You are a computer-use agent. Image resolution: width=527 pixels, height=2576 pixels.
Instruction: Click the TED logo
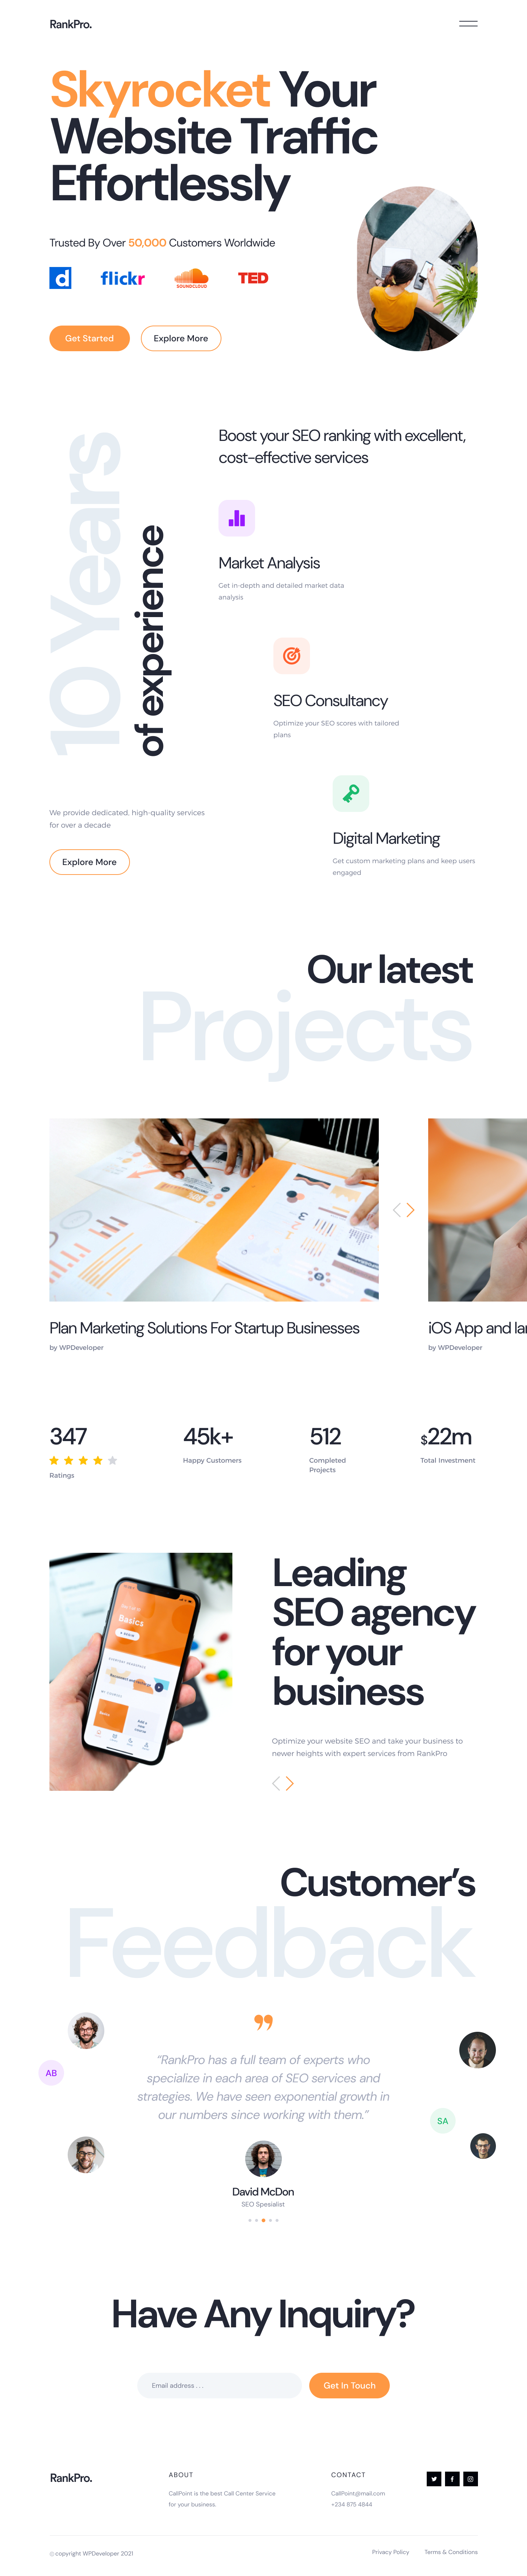pos(253,278)
